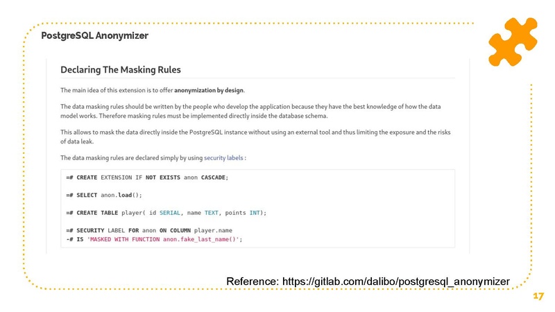Click the "Declaring The Masking Rules" heading
The width and height of the screenshot is (555, 312).
coord(120,70)
